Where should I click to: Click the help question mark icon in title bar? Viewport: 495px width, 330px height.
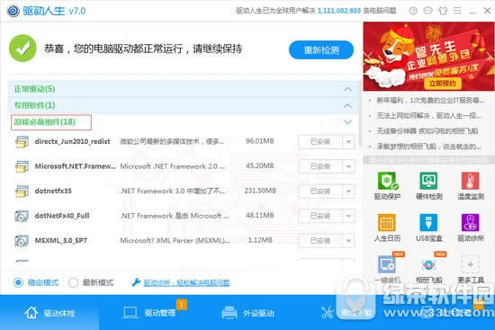(x=413, y=11)
